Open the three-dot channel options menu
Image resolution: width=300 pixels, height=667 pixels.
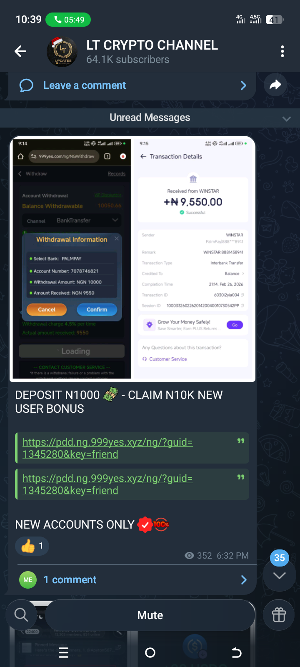point(282,51)
